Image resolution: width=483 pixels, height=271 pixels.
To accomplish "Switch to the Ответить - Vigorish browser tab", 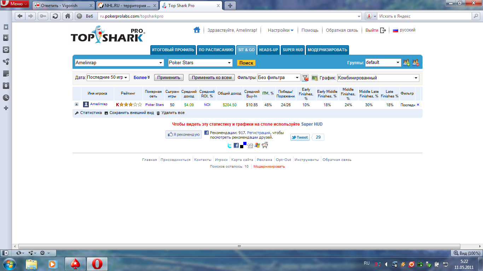I will 64,6.
